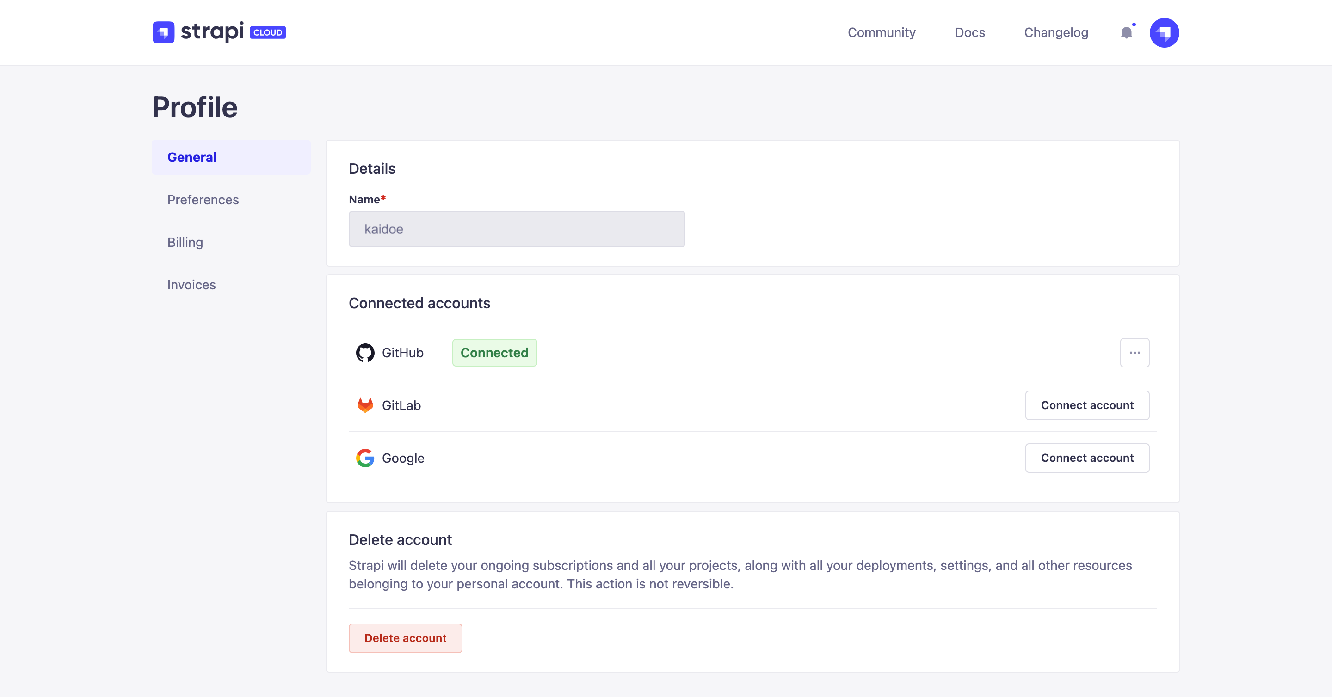Open the Docs page
The width and height of the screenshot is (1332, 697).
point(969,32)
